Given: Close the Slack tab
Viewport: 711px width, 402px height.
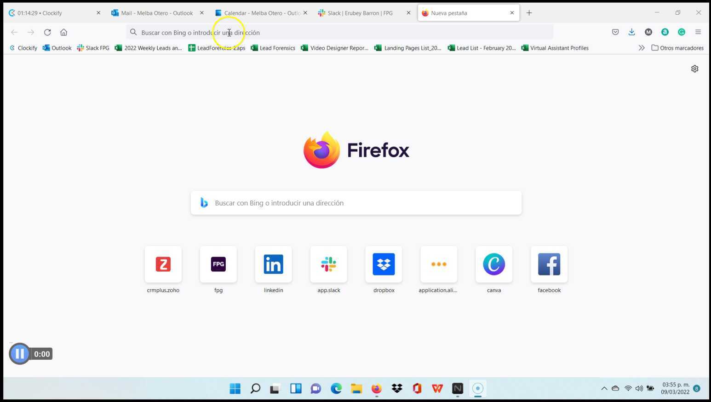Looking at the screenshot, I should click(x=408, y=13).
